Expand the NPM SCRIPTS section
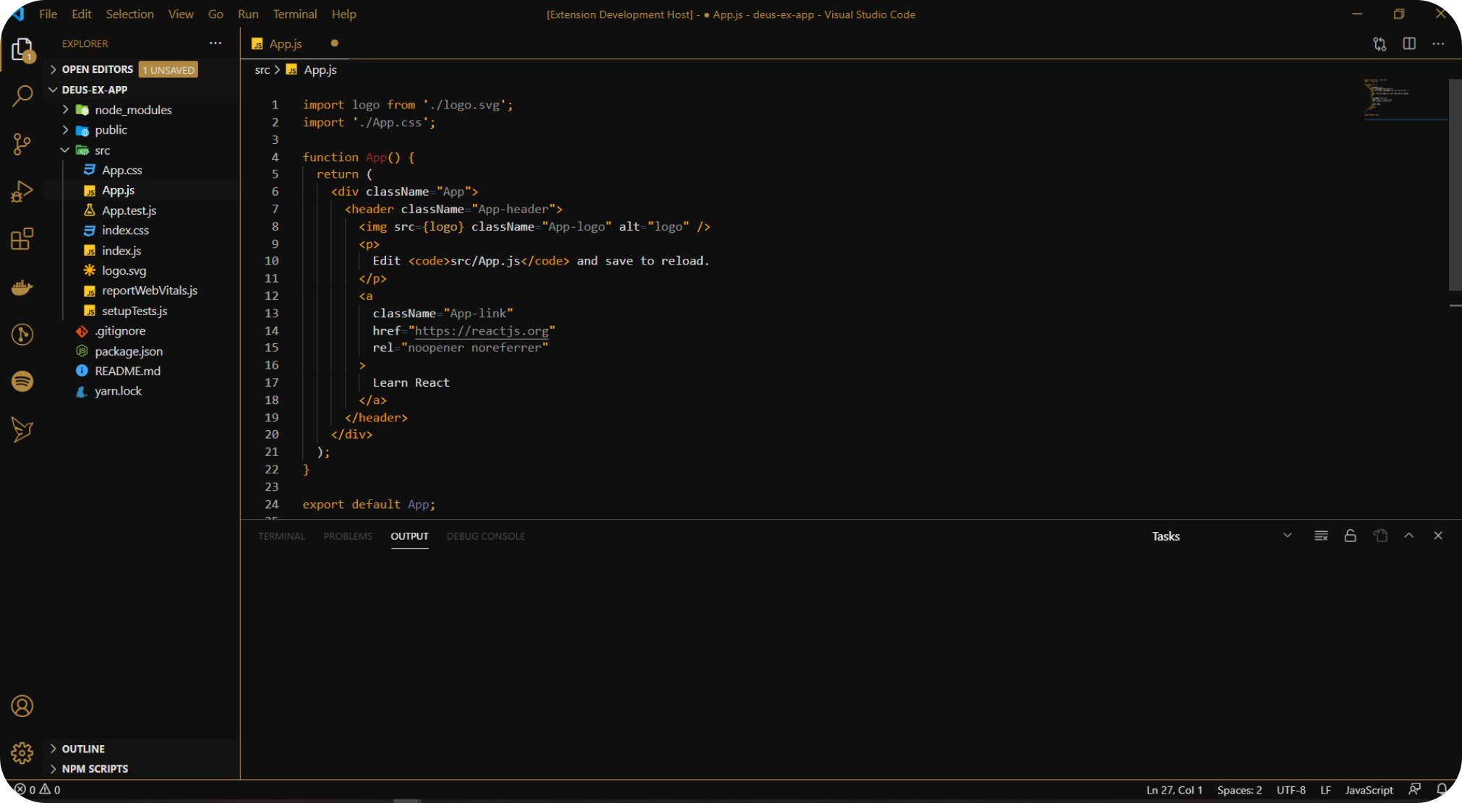The width and height of the screenshot is (1462, 803). [x=95, y=768]
